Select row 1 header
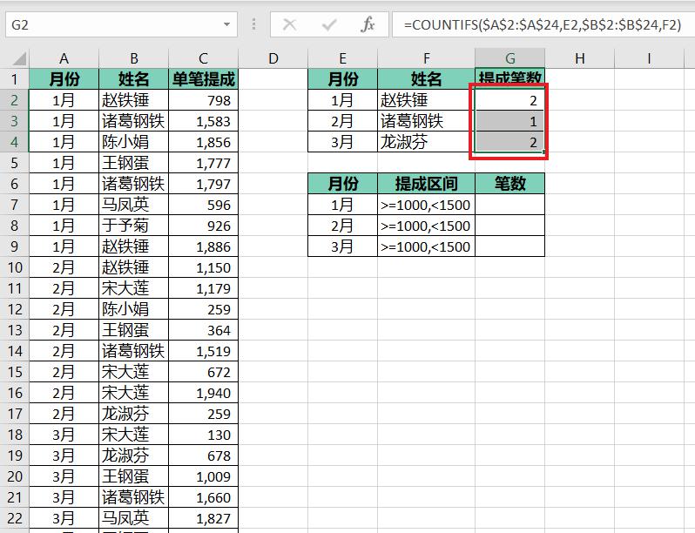This screenshot has height=533, width=695. [15, 79]
